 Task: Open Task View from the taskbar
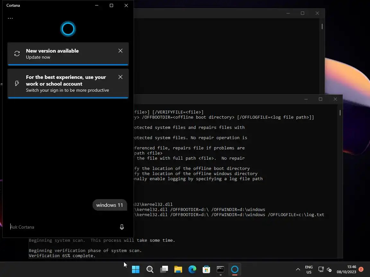pos(164,269)
